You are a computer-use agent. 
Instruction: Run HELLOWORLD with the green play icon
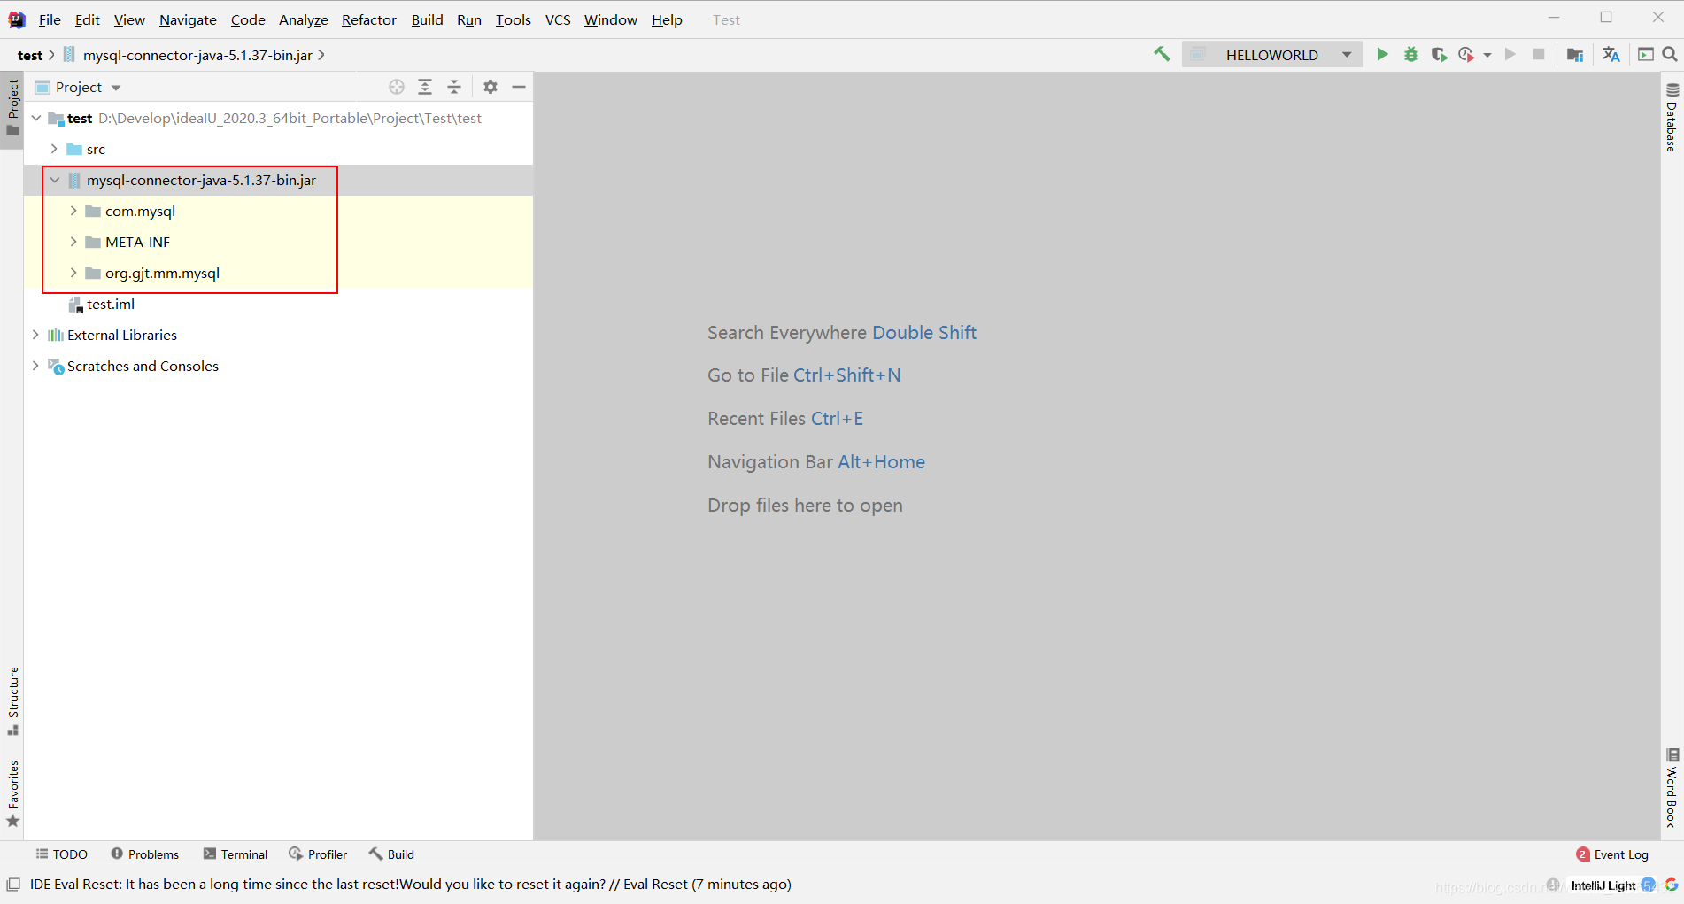point(1382,55)
